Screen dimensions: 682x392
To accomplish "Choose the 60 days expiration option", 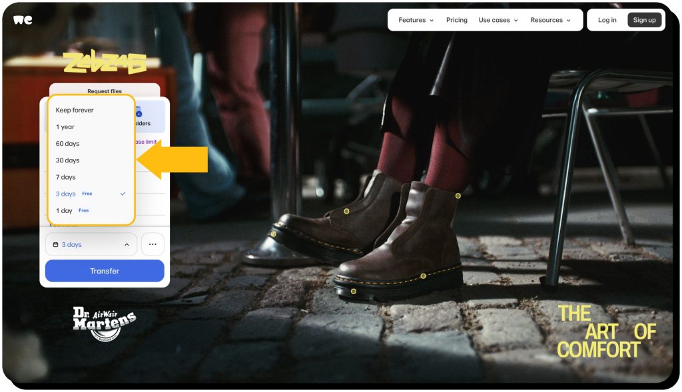I will [x=67, y=143].
